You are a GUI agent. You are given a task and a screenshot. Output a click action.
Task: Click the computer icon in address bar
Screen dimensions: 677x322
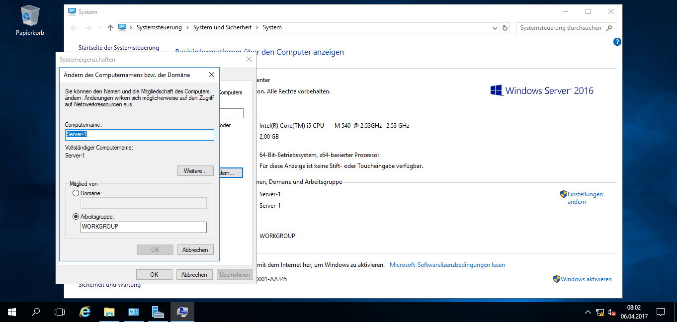pyautogui.click(x=122, y=28)
